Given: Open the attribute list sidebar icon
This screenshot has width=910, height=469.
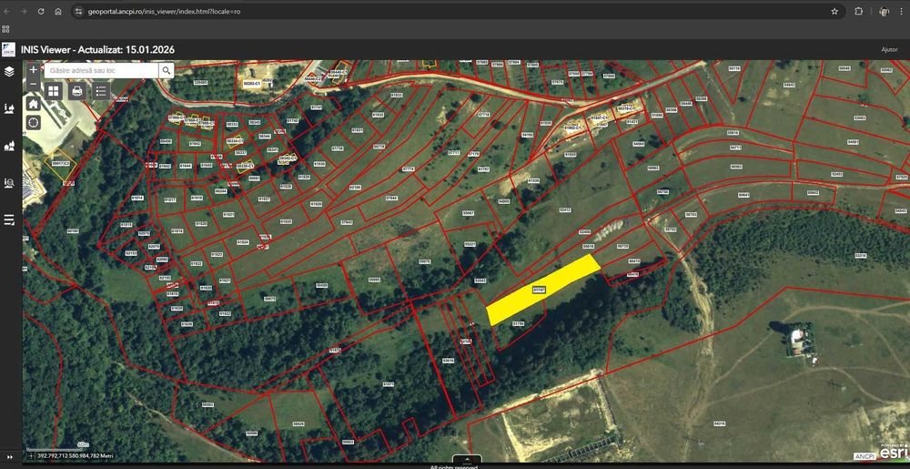Looking at the screenshot, I should (9, 219).
